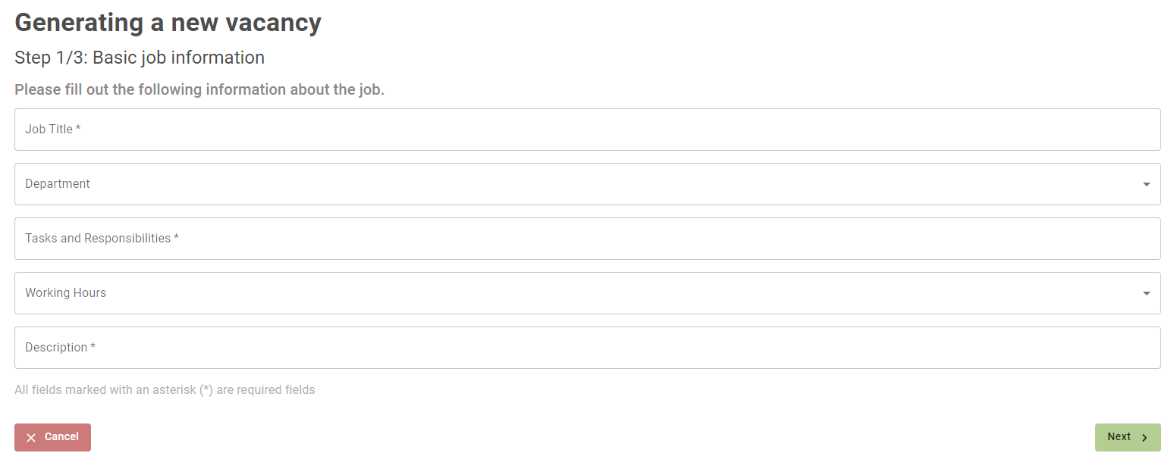The width and height of the screenshot is (1171, 475).
Task: Click into Tasks and Responsibilities field
Action: click(587, 239)
